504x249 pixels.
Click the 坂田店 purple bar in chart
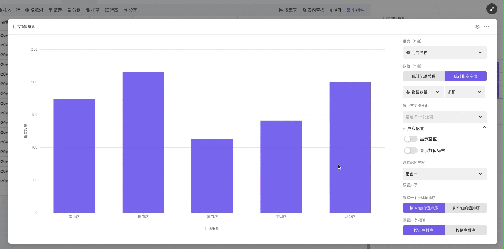(x=143, y=142)
